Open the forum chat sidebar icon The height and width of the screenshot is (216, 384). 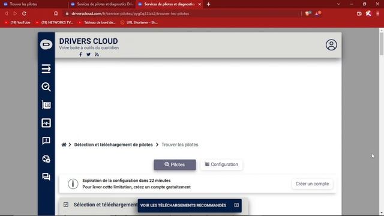point(46,176)
